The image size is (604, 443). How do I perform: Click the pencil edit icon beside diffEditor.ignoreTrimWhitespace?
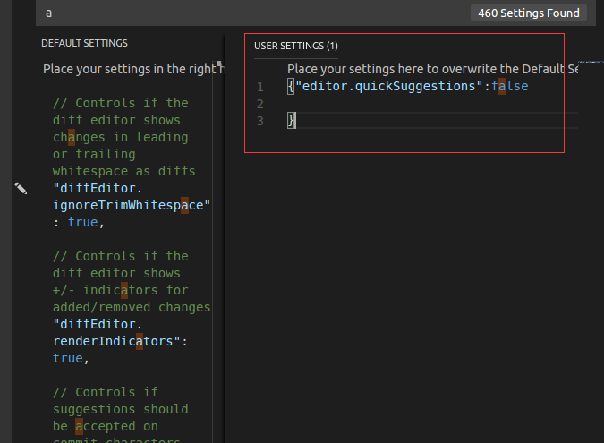tap(21, 188)
